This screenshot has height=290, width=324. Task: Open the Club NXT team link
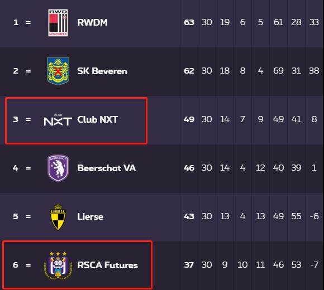click(x=98, y=120)
